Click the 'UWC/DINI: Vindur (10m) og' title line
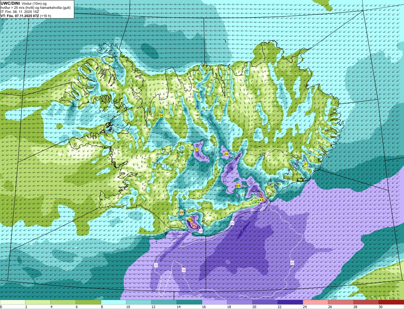The width and height of the screenshot is (404, 309). coord(24,3)
